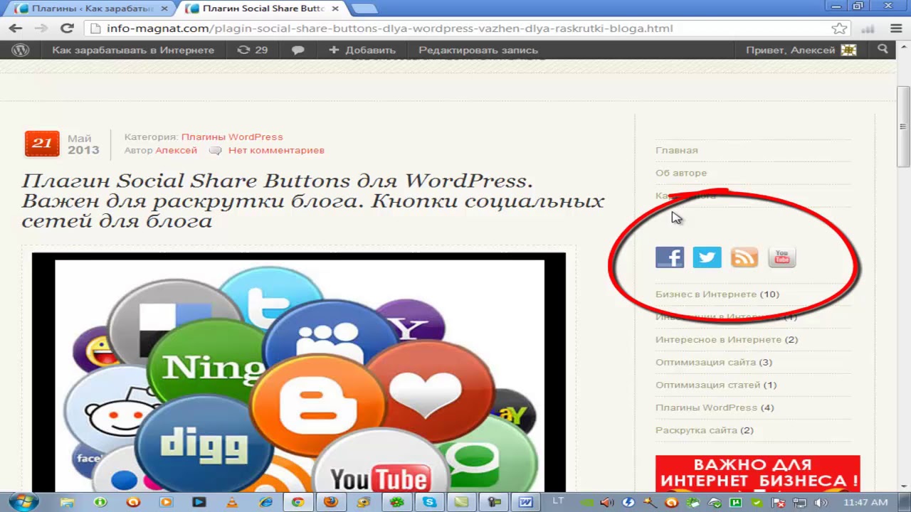Open the post title 'Плагин Social Share Buttons'

click(313, 201)
